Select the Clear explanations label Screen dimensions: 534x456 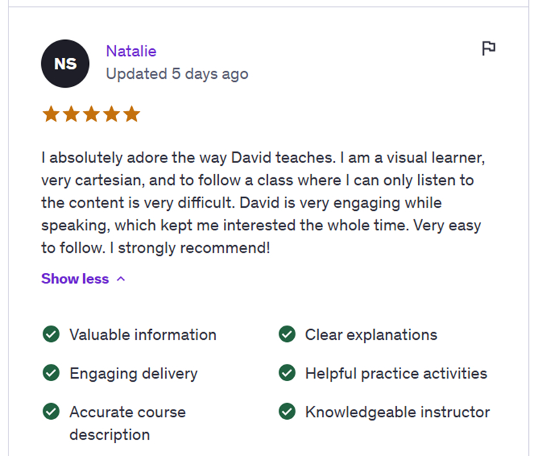click(371, 334)
